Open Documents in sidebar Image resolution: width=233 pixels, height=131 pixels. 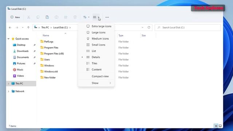21,57
